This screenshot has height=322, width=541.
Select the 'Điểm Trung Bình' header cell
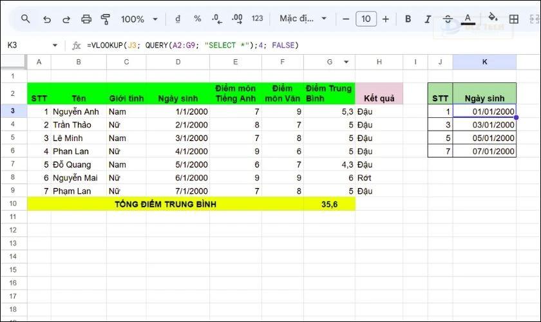coord(329,93)
